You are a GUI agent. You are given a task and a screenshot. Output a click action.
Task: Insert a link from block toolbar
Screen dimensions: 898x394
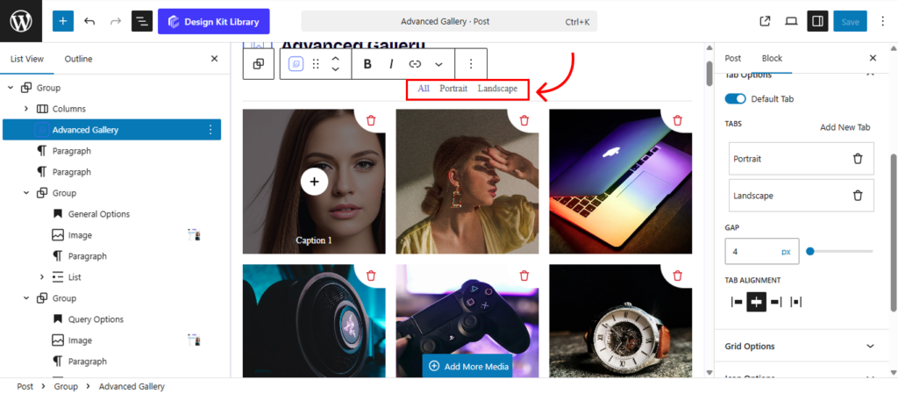click(x=415, y=64)
